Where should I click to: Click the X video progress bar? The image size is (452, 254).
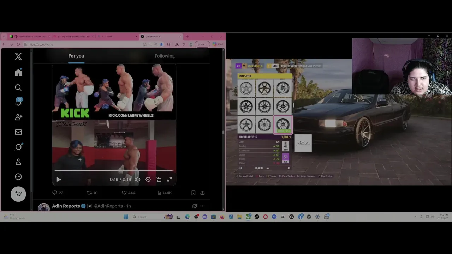click(114, 171)
